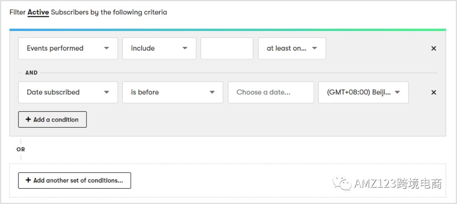457x204 pixels.
Task: Remove the Date subscribed condition row
Action: click(x=433, y=92)
